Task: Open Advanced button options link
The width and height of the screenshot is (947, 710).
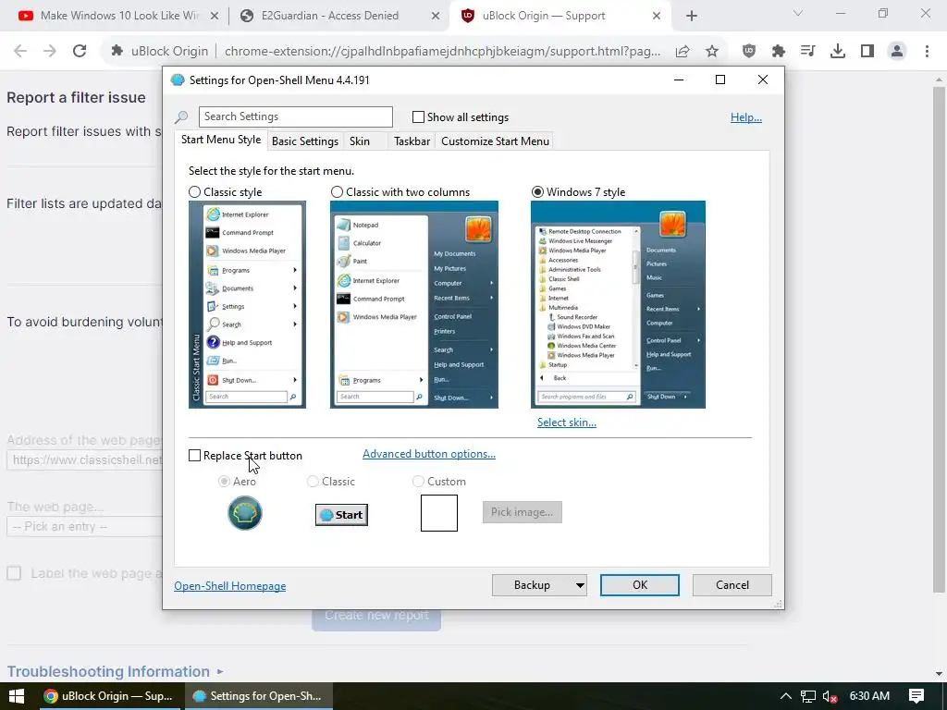Action: pyautogui.click(x=429, y=454)
